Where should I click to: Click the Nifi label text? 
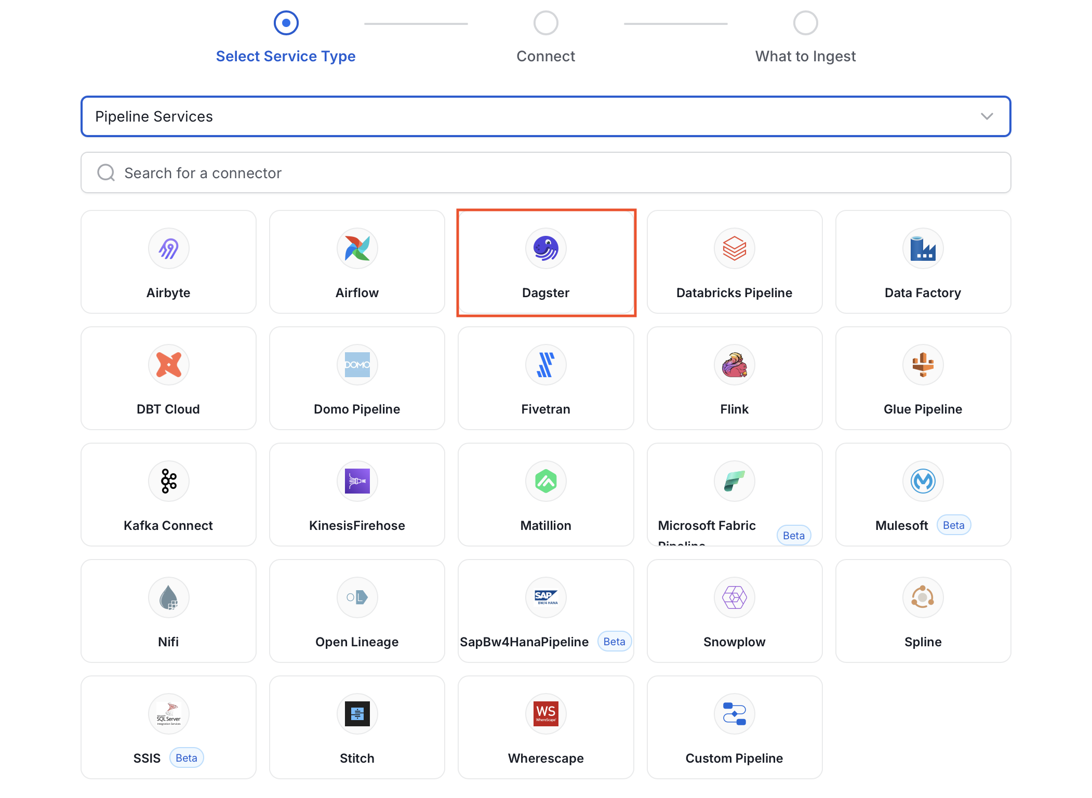click(168, 642)
